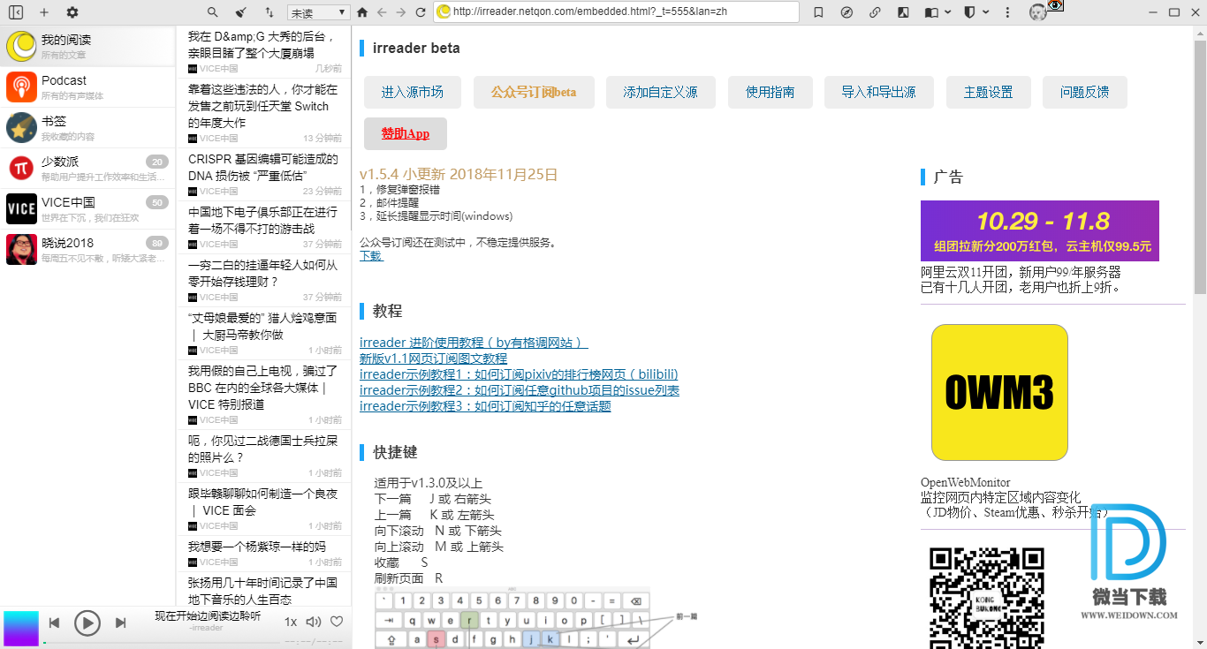
Task: Click the 问题反馈 button
Action: click(x=1085, y=92)
